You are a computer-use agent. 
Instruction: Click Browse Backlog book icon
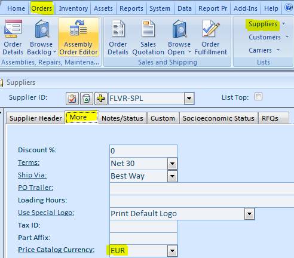point(42,29)
